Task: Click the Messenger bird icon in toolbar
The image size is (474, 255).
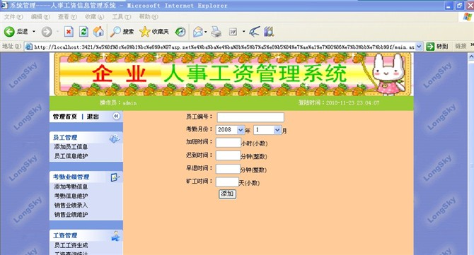Action: pos(254,31)
